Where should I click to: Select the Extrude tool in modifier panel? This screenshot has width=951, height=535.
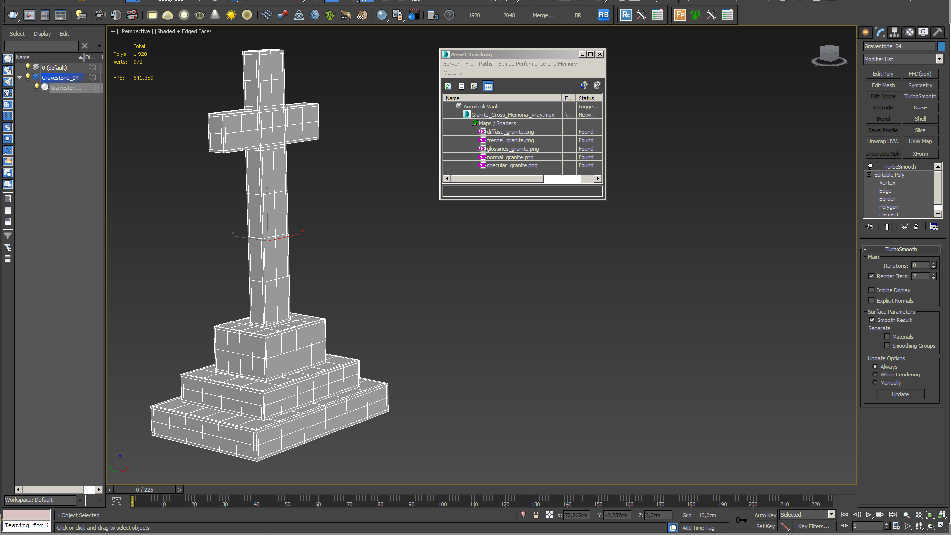click(883, 108)
